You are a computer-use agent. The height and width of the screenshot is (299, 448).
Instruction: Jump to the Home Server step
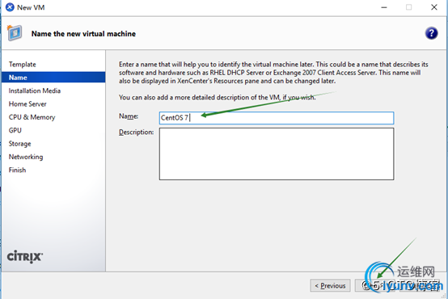27,104
